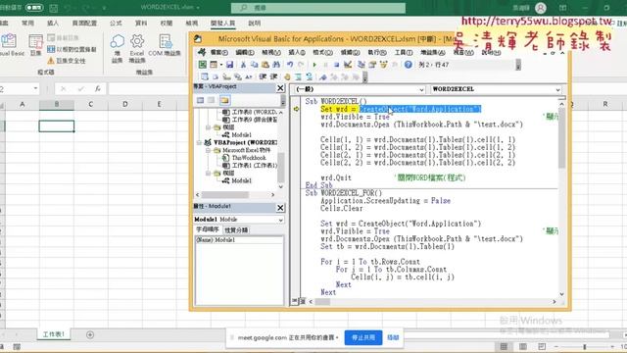Click 巨集安全性 macro security in ribbon

coord(67,61)
